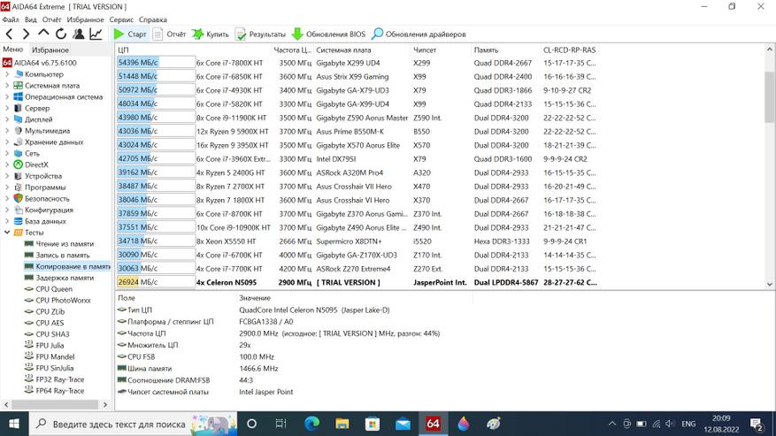
Task: Select the AIDA64 v6.75.6100 root item
Action: coord(40,63)
